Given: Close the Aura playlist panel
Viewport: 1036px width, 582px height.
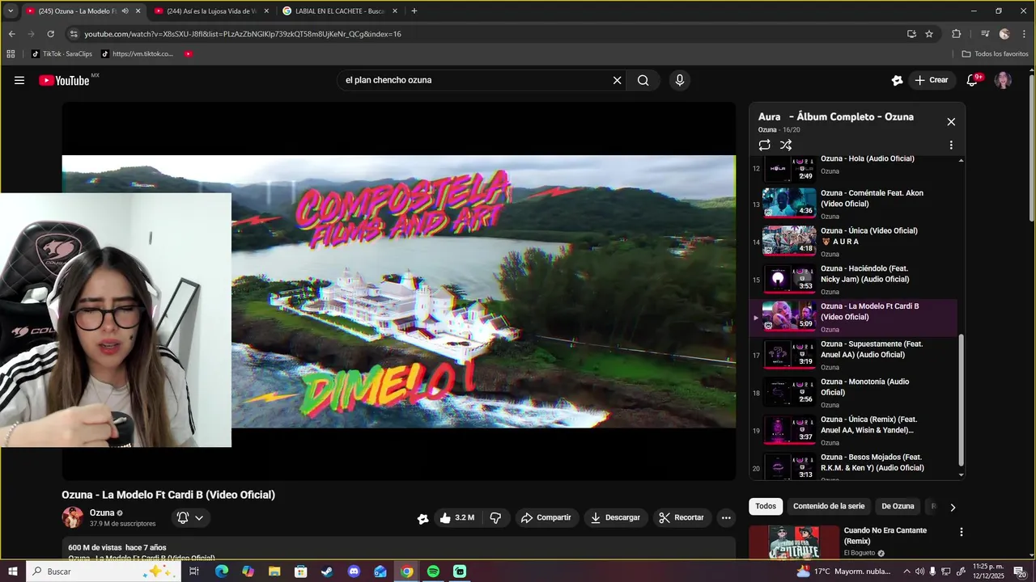Looking at the screenshot, I should 951,121.
